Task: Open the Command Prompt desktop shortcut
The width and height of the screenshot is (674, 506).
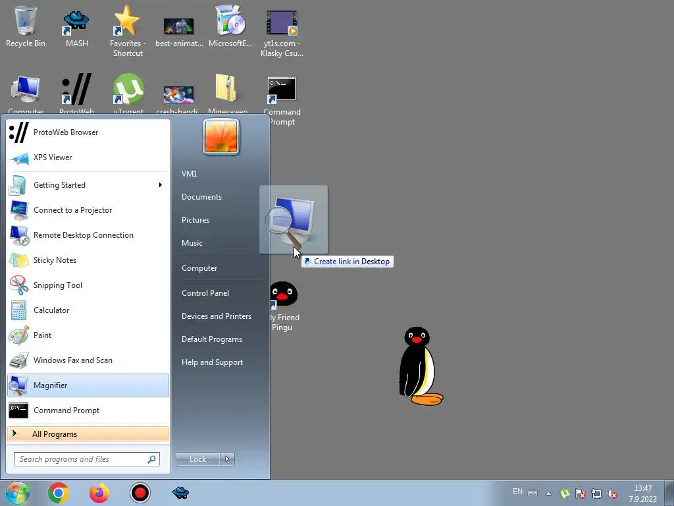Action: click(282, 100)
